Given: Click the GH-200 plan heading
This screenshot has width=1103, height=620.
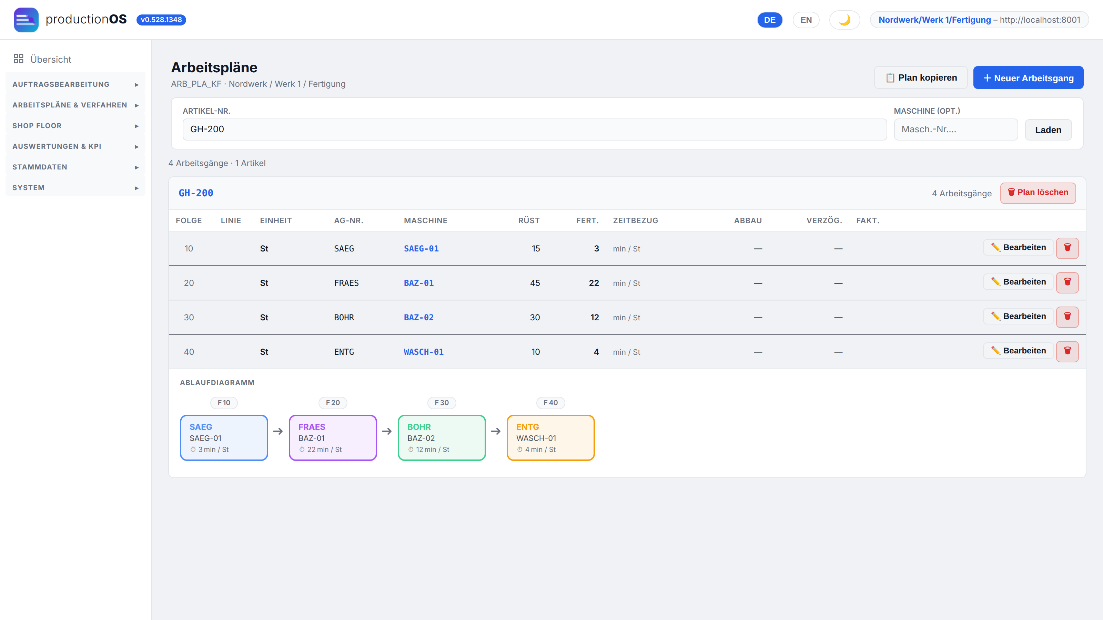Looking at the screenshot, I should click(x=196, y=193).
